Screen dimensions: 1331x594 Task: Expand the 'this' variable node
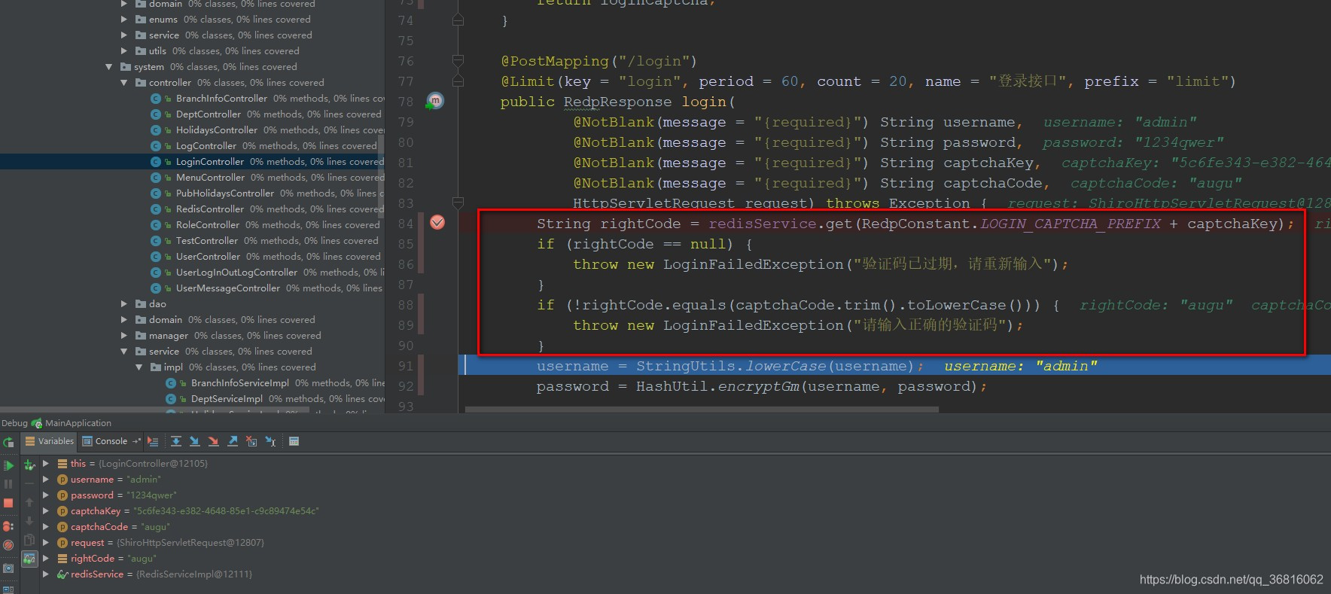[46, 463]
